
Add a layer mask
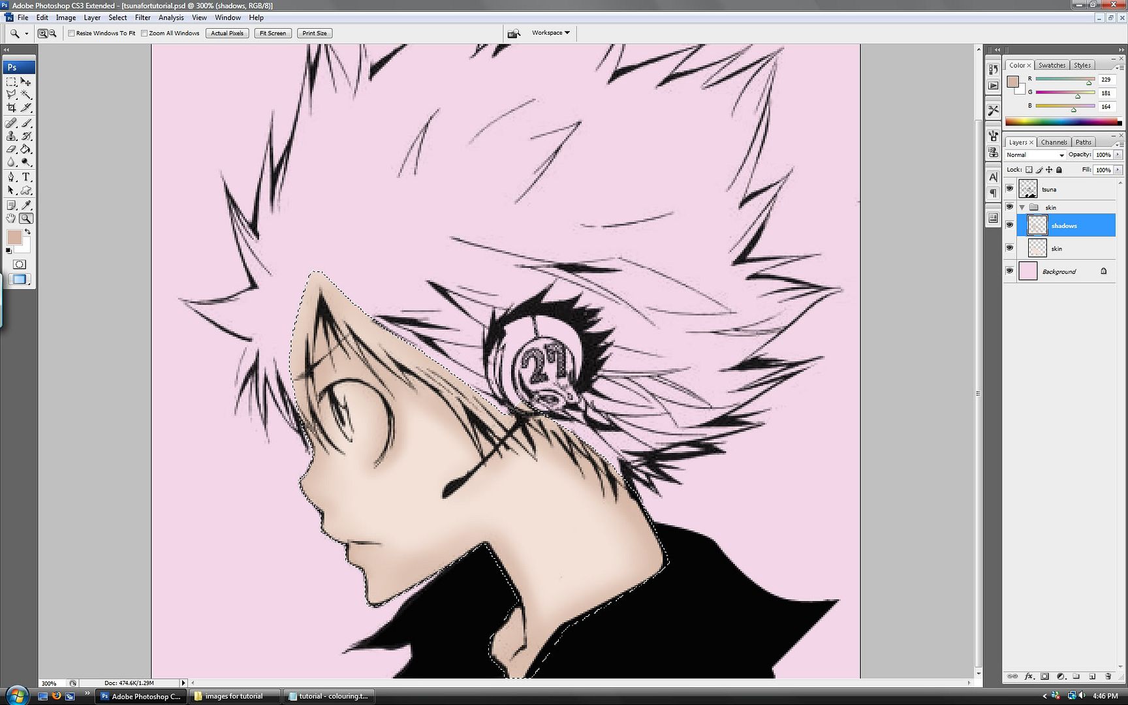1044,676
